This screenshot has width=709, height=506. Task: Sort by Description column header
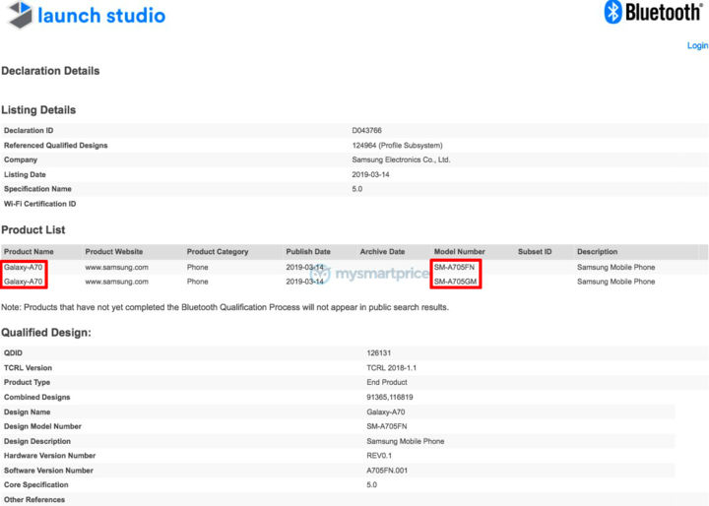(598, 252)
